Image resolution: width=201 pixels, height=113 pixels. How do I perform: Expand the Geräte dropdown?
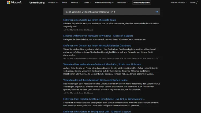point(88,3)
